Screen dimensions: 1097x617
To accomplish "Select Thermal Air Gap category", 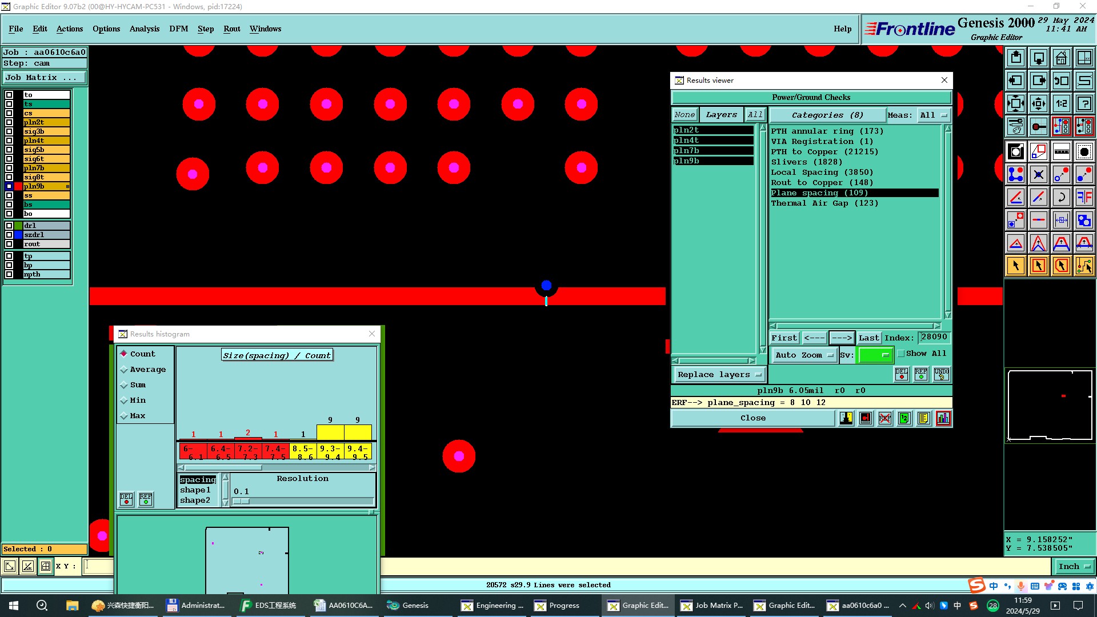I will click(824, 203).
